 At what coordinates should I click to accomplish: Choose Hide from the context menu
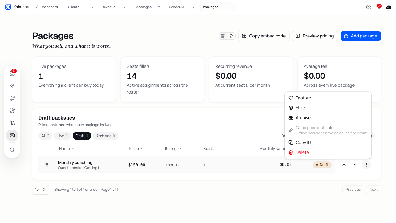point(328,108)
